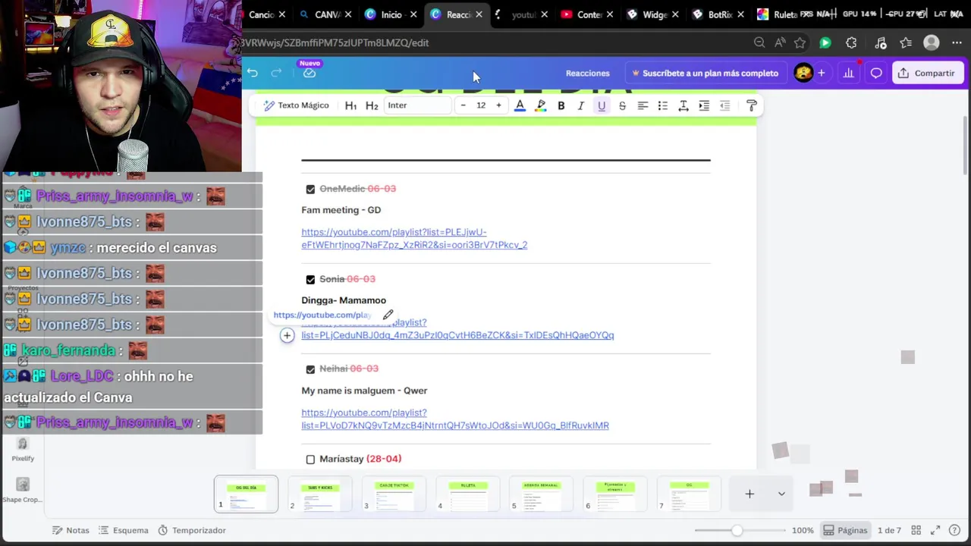This screenshot has height=546, width=971.
Task: Apply H1 heading style
Action: pos(350,105)
